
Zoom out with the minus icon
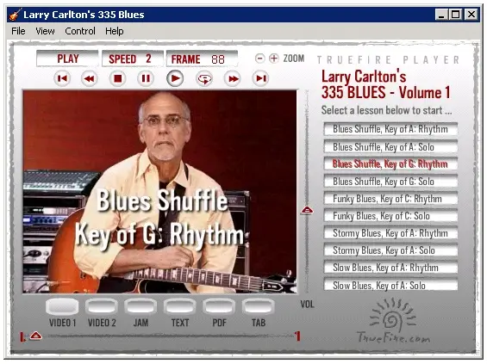click(x=260, y=59)
